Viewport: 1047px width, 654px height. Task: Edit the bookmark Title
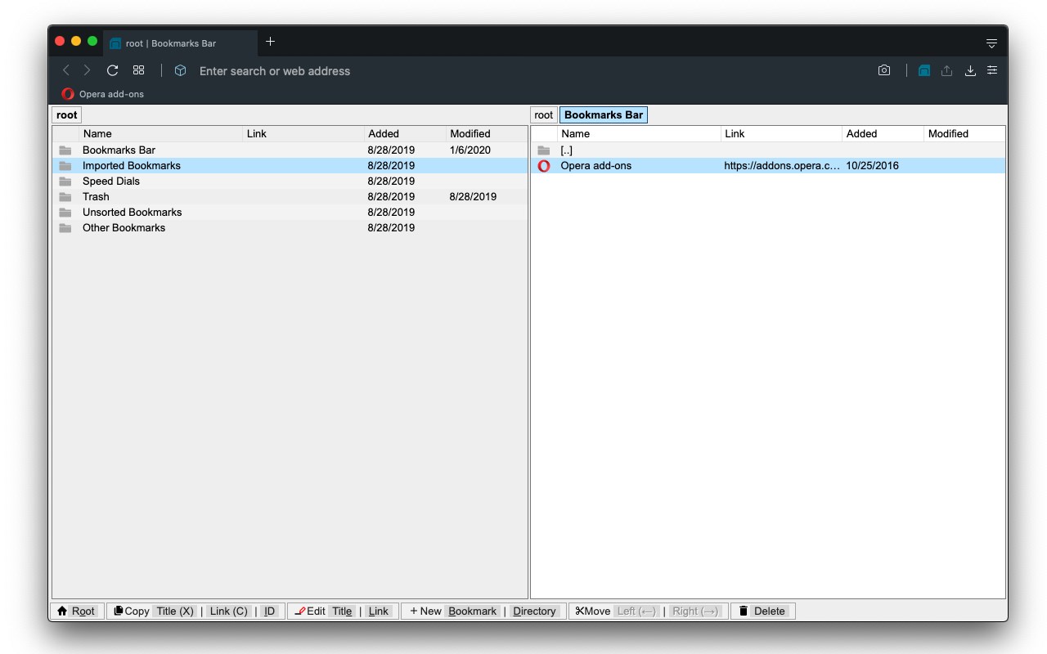tap(342, 611)
